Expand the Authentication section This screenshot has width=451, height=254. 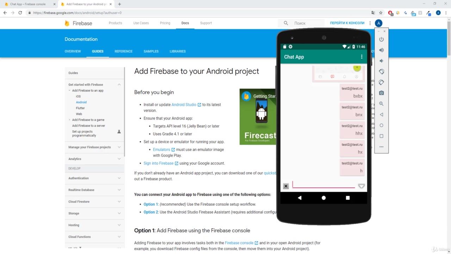(119, 178)
